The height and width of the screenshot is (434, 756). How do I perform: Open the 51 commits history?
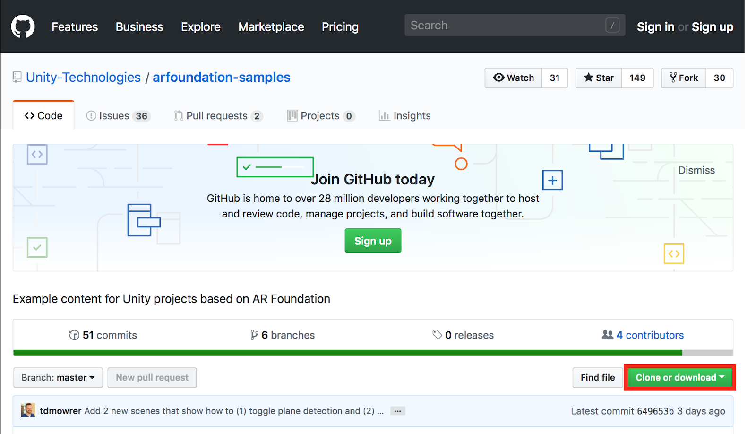(103, 335)
